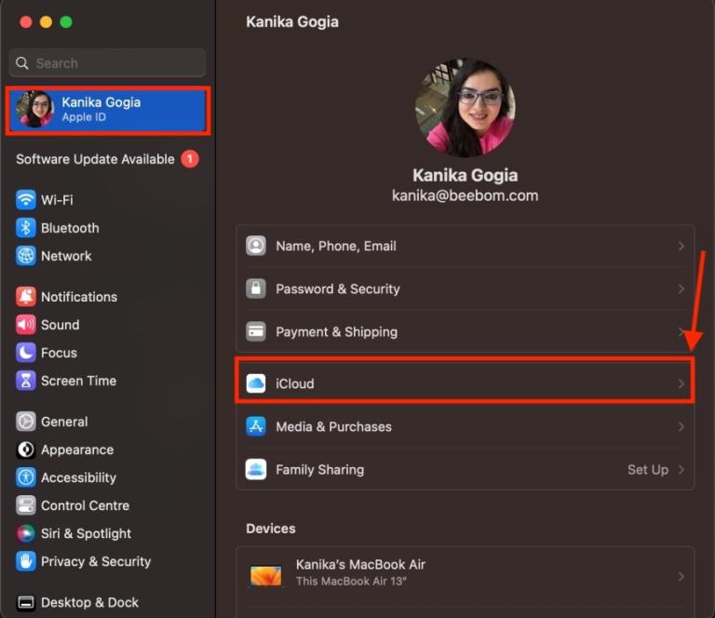The height and width of the screenshot is (618, 715).
Task: Open Accessibility settings label
Action: point(78,477)
